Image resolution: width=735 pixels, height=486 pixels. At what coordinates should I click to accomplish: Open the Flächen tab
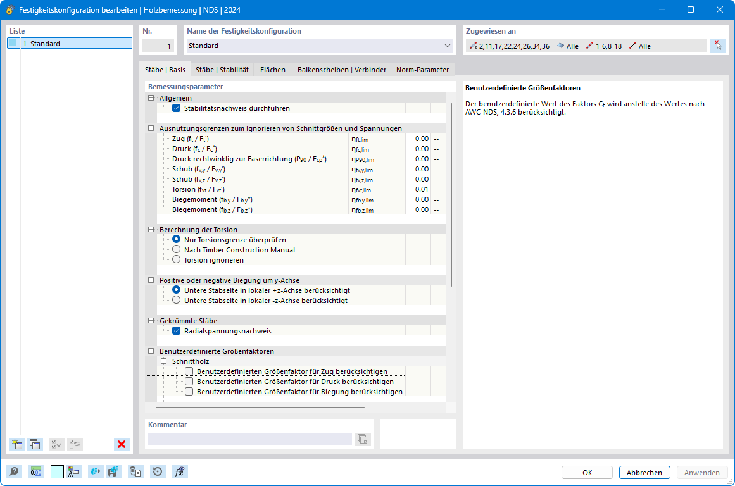(273, 70)
